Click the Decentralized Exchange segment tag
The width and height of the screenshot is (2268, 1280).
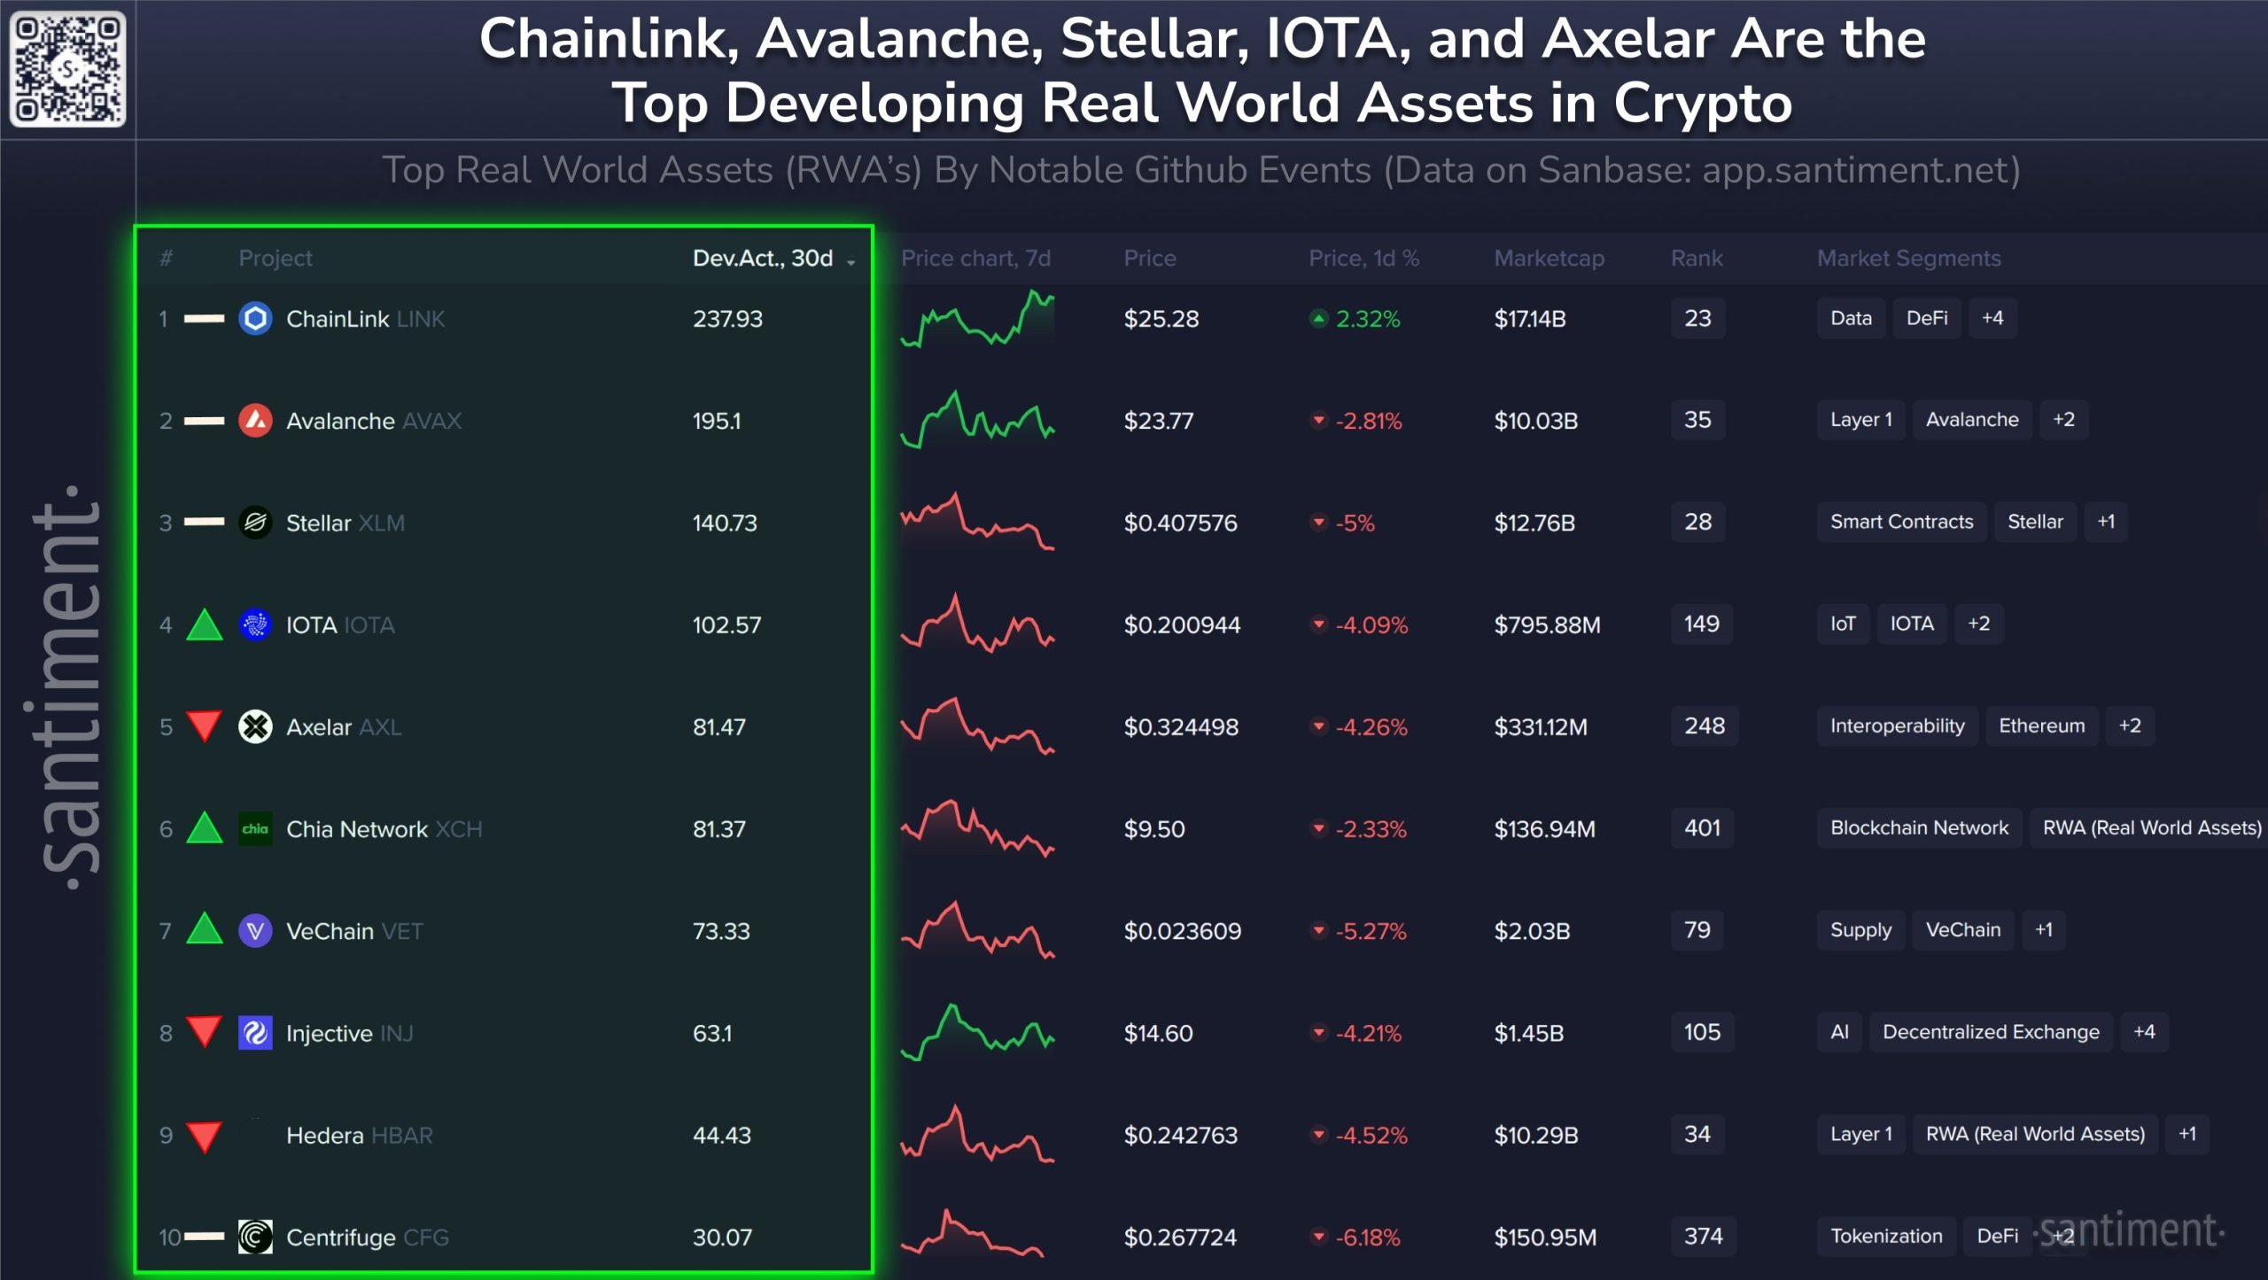click(1990, 1032)
